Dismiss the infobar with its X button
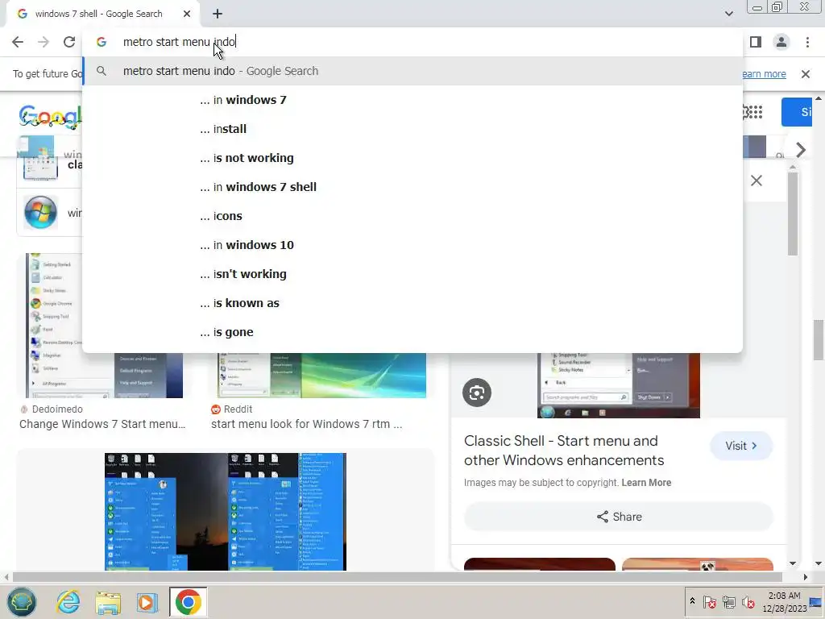 [x=805, y=74]
